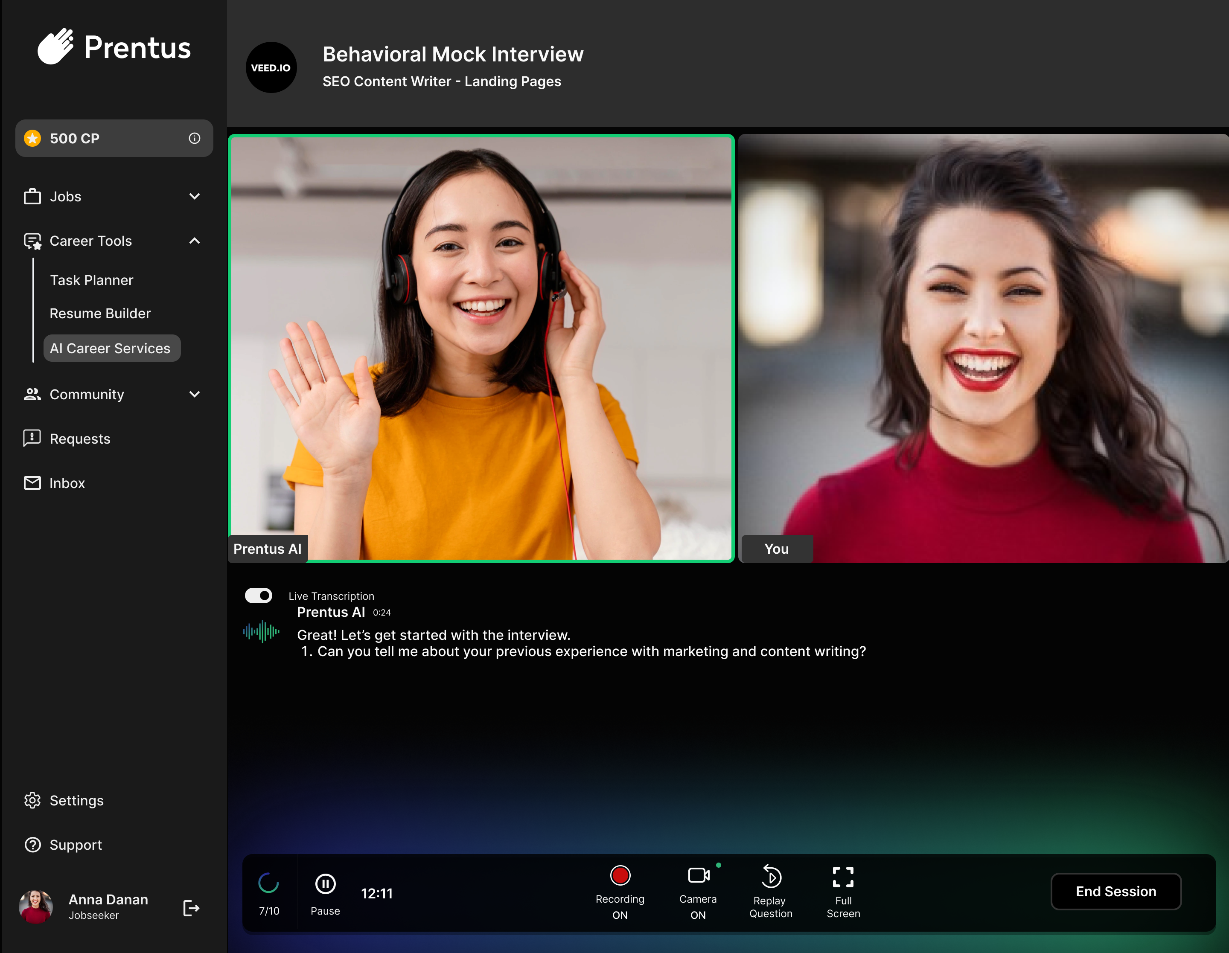Click the Requests message icon
The height and width of the screenshot is (953, 1229).
tap(32, 438)
